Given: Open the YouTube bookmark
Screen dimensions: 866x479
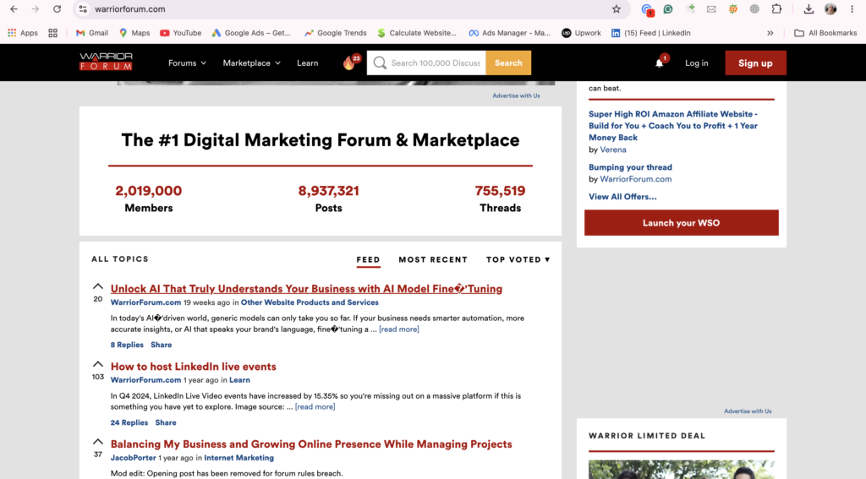Looking at the screenshot, I should [x=181, y=33].
